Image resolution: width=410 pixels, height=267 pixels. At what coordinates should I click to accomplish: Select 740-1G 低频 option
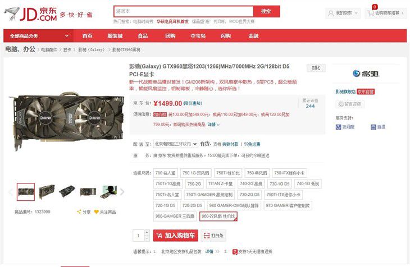308,183
